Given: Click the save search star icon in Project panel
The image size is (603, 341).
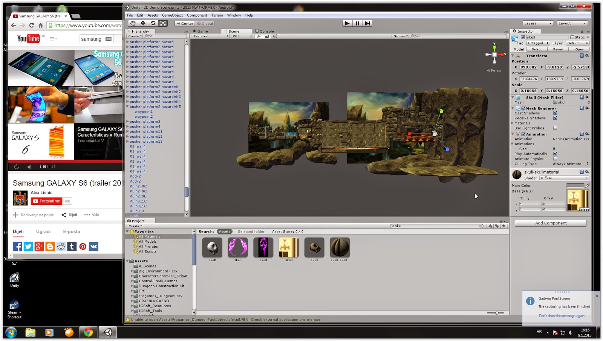Looking at the screenshot, I should click(504, 226).
